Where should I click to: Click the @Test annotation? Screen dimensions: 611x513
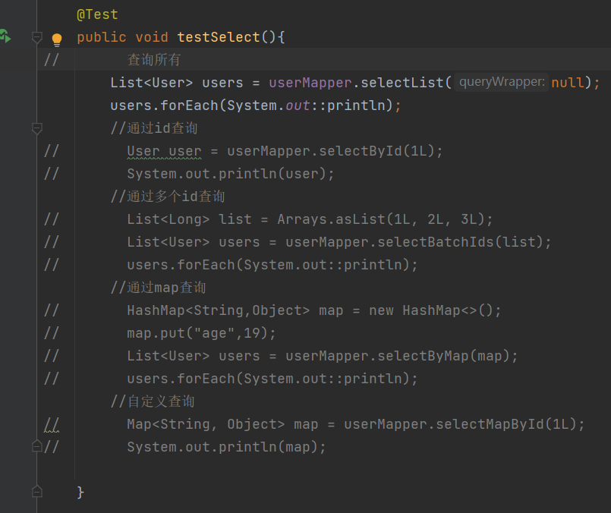pos(97,14)
